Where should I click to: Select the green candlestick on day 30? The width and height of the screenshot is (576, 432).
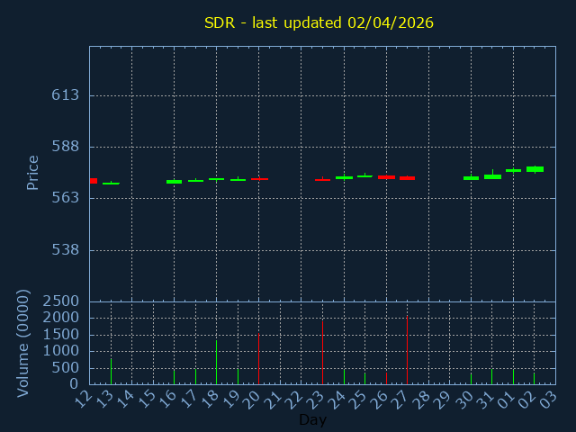pos(471,178)
